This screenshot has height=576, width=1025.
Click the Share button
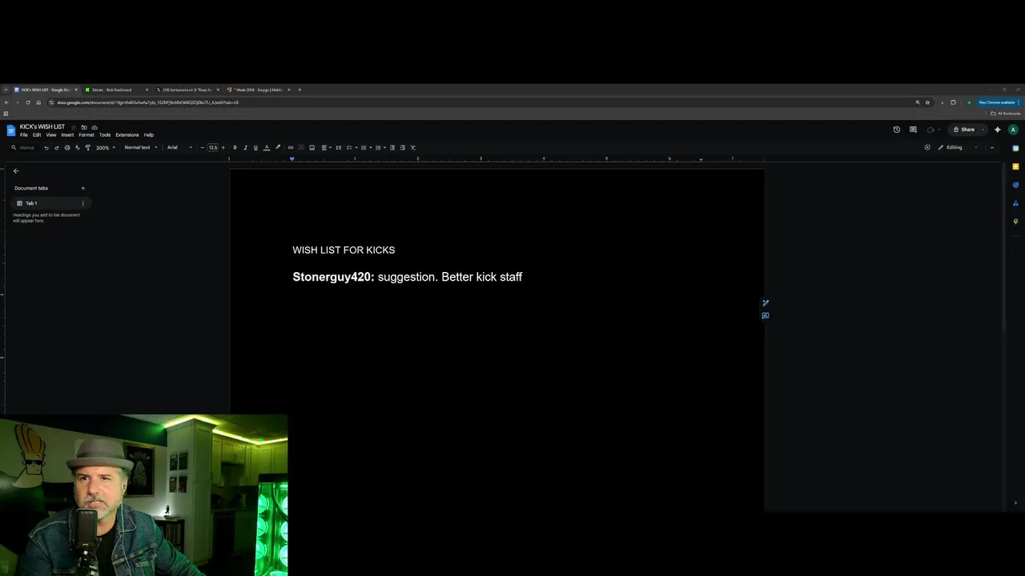(x=963, y=130)
